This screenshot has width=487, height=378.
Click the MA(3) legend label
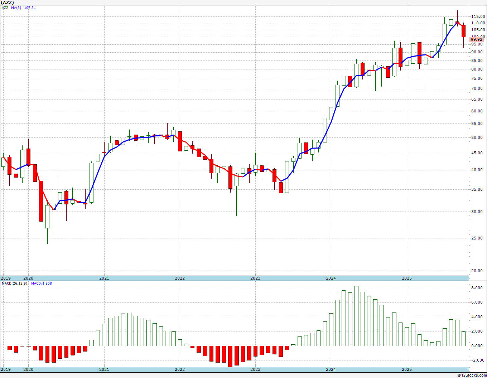click(x=16, y=8)
